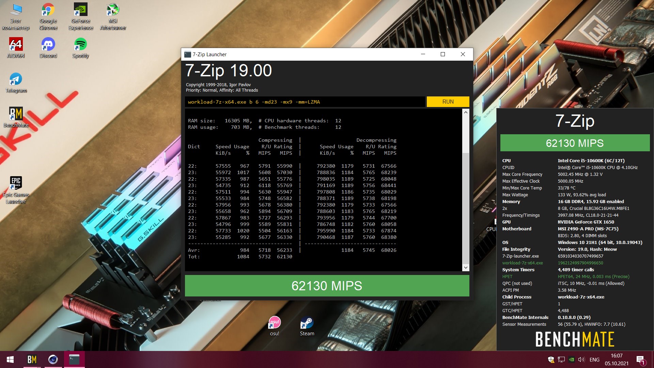Screen dimensions: 654x368
Task: Open the notification center icon
Action: [x=640, y=360]
